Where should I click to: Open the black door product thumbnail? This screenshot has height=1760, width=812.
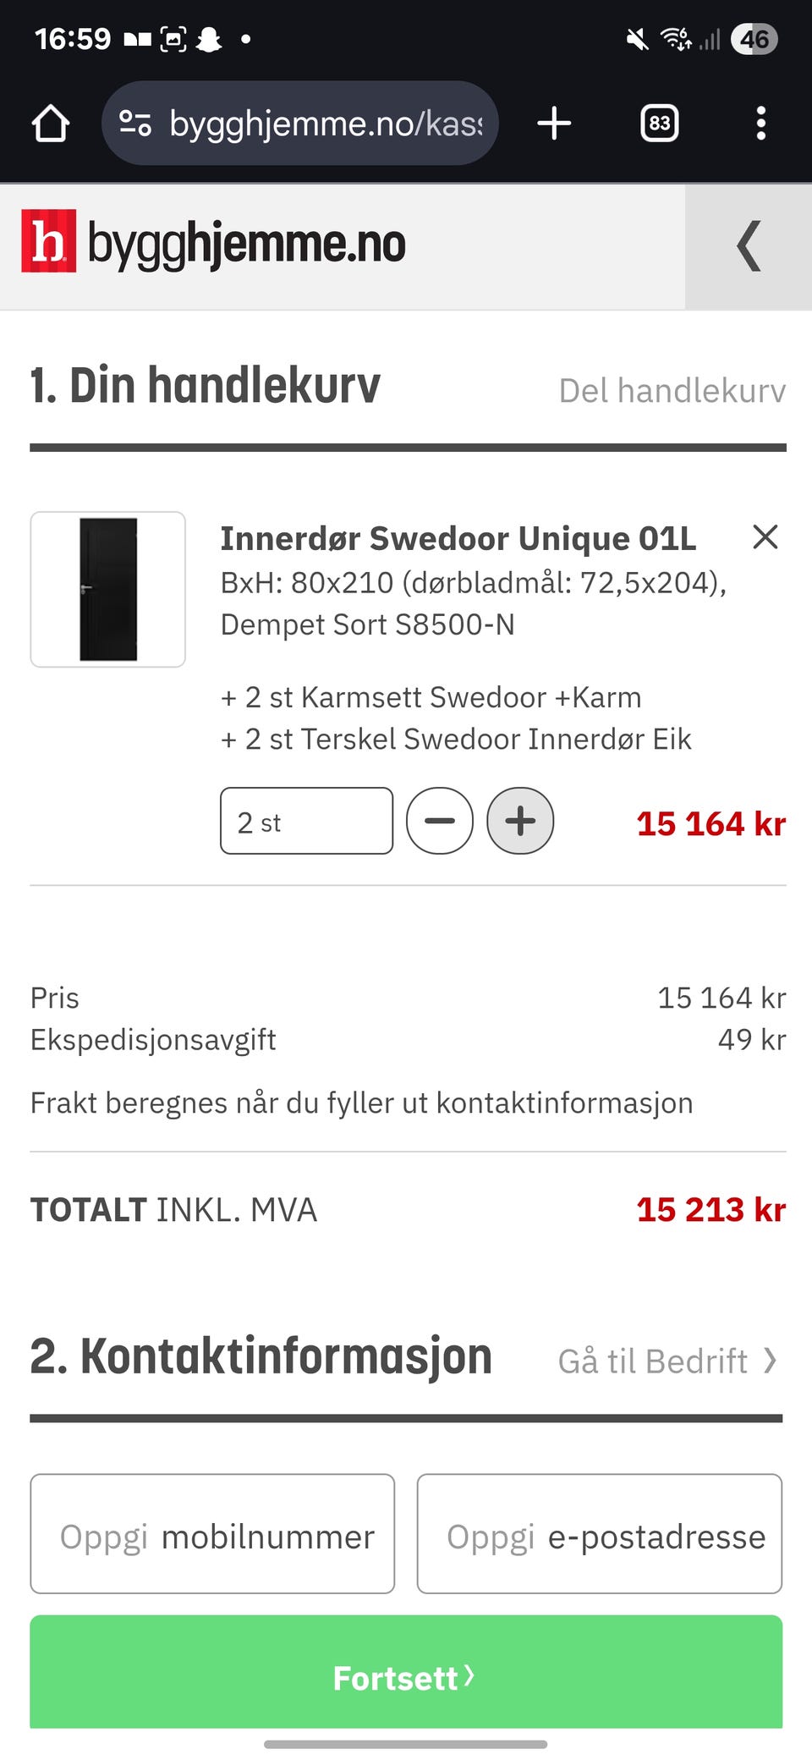108,589
